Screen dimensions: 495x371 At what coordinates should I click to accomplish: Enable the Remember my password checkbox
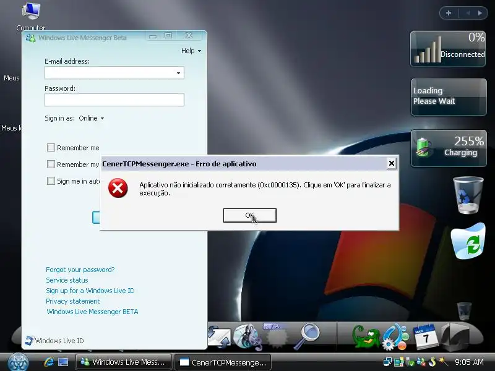(51, 164)
